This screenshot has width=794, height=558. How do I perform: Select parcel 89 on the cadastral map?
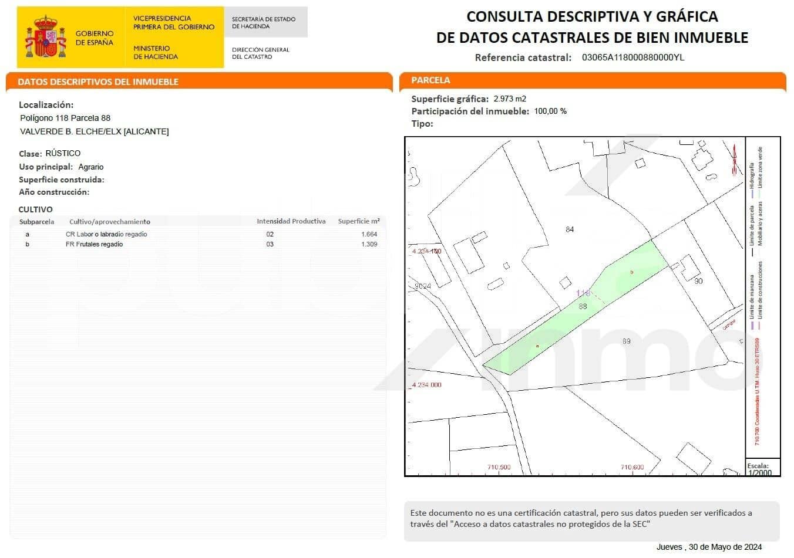[626, 341]
